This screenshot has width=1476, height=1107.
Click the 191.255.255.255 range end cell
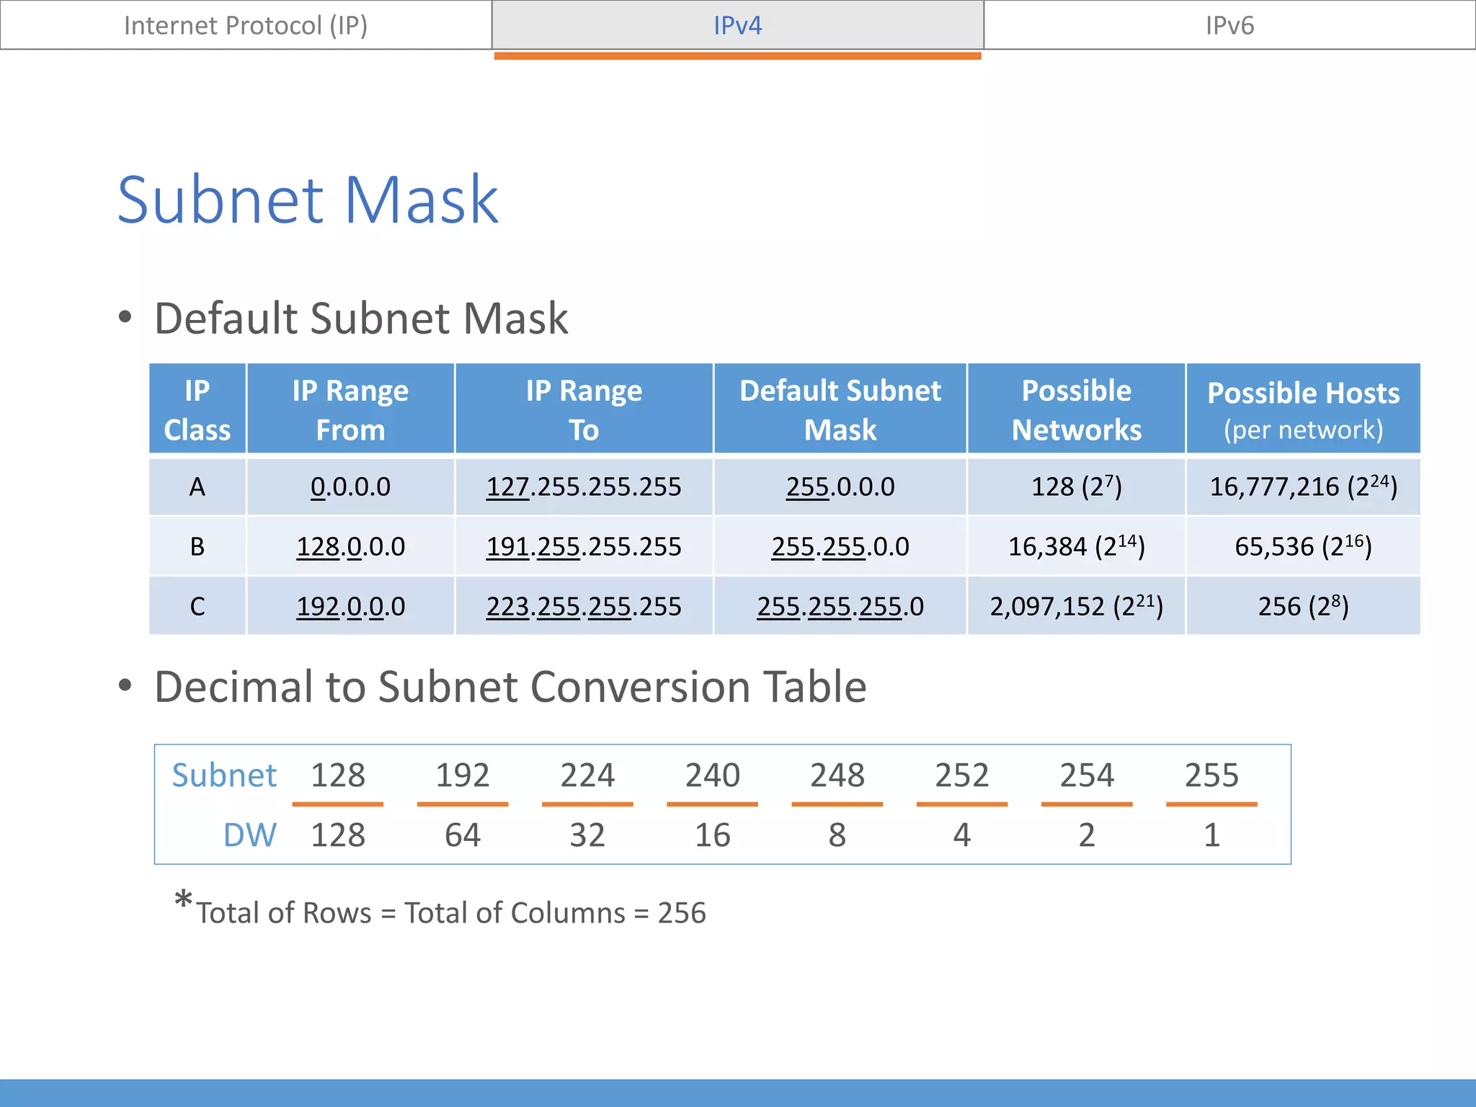point(584,546)
